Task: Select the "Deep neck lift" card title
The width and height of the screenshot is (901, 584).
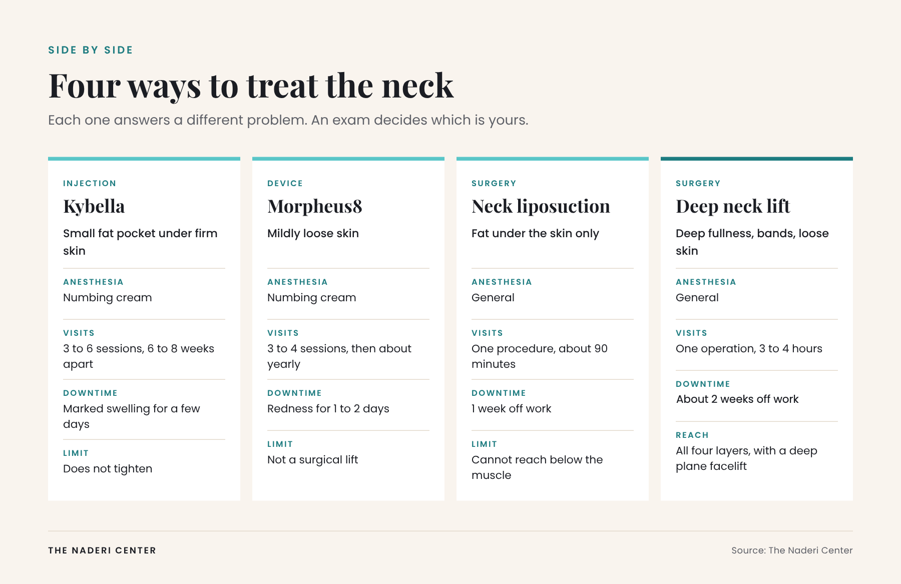Action: tap(733, 206)
